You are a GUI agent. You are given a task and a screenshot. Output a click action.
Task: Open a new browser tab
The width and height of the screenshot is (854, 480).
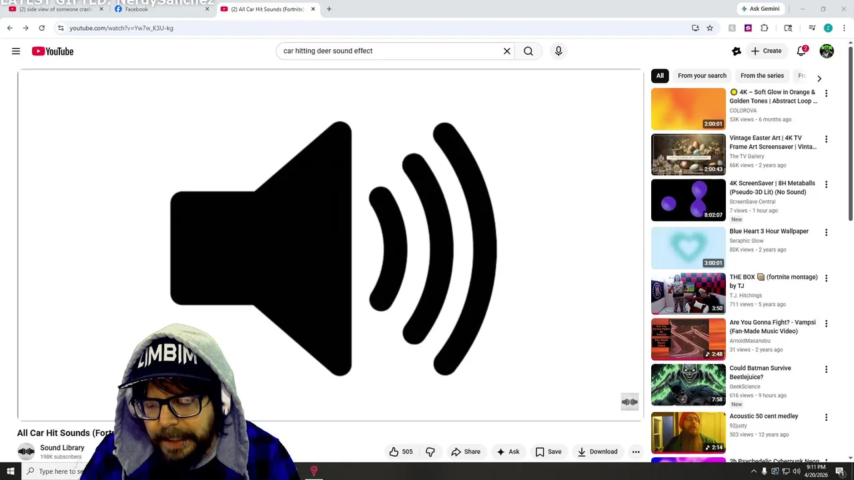tap(329, 9)
